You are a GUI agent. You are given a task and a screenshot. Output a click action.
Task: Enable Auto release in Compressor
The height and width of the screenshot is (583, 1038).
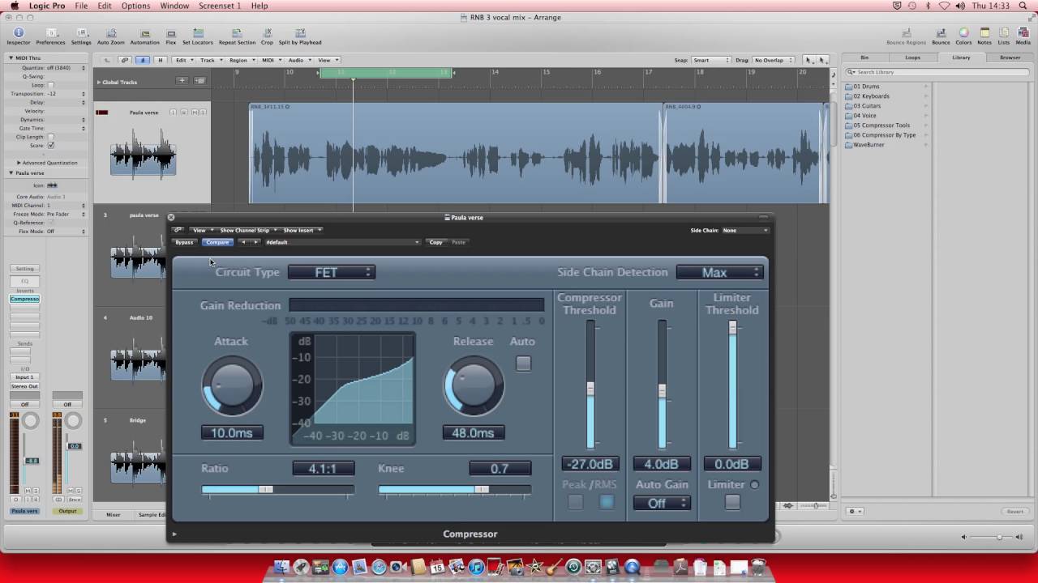tap(523, 364)
